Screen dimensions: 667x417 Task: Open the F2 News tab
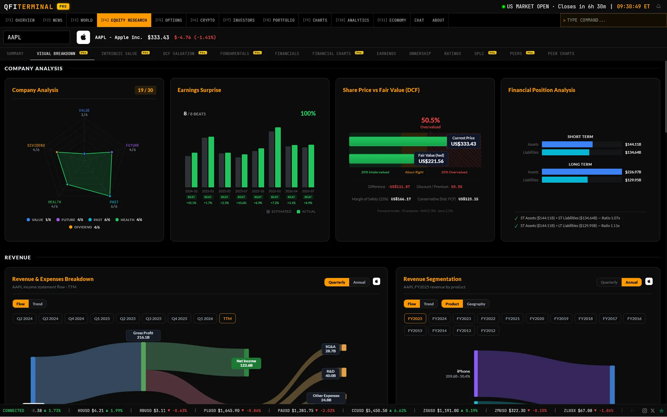tap(53, 20)
